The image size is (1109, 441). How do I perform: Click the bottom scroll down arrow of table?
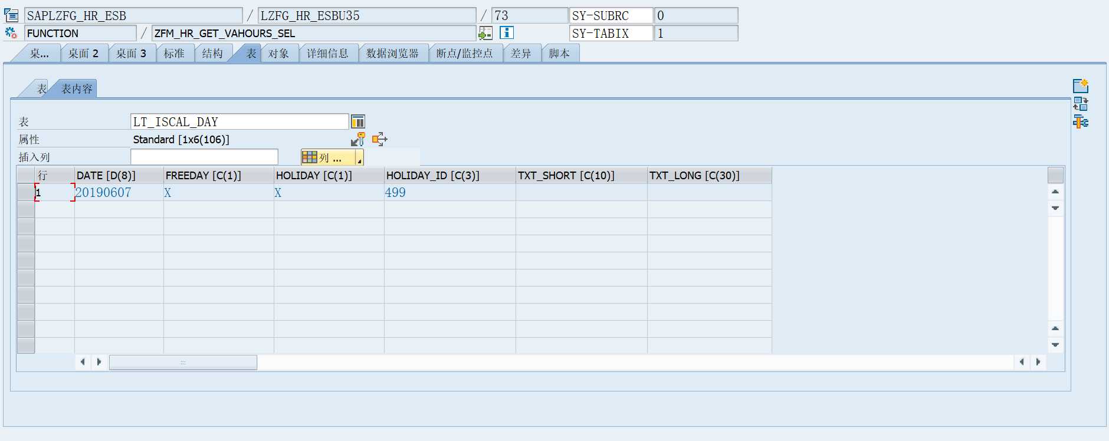click(1055, 345)
